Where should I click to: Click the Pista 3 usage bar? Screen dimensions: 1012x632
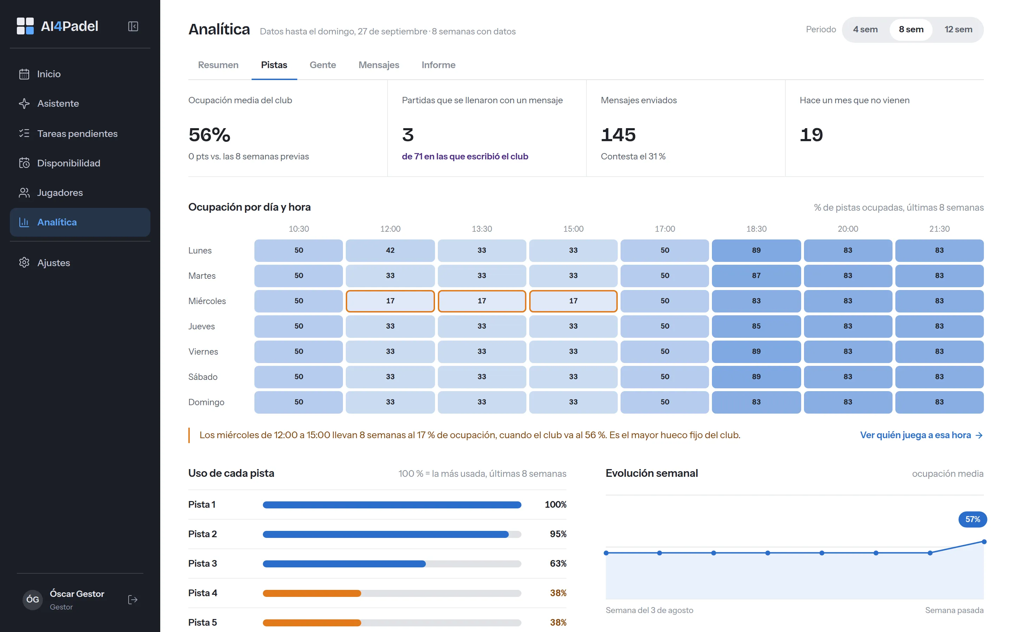pos(344,564)
